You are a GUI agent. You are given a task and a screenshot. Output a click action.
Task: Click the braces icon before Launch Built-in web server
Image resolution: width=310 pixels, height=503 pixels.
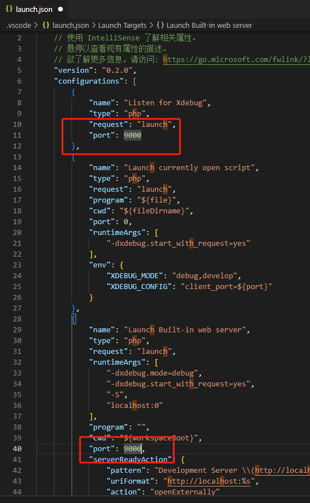(161, 26)
